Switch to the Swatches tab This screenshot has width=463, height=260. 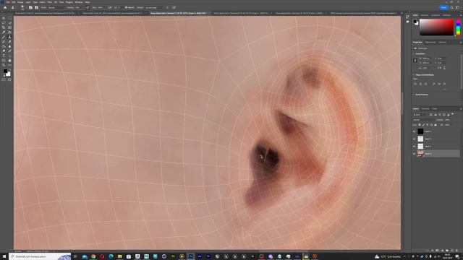425,15
